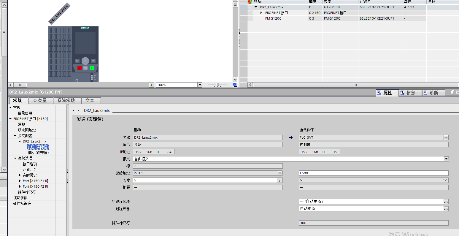Collapse the PROFINET接口 [X150] tree node
The height and width of the screenshot is (236, 459).
click(x=10, y=119)
